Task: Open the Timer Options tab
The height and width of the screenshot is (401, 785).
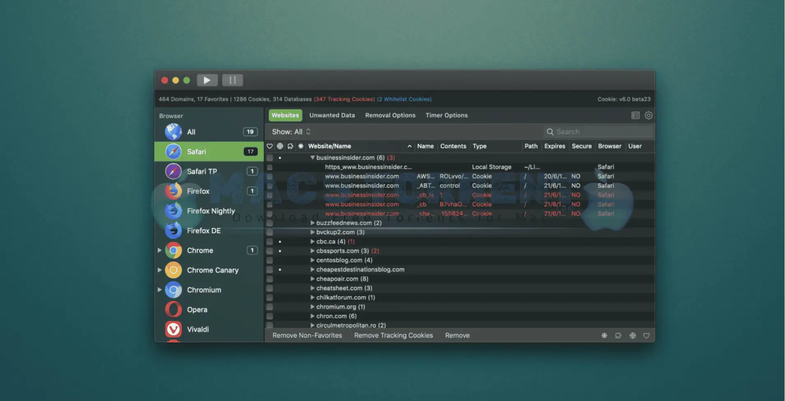Action: (447, 115)
